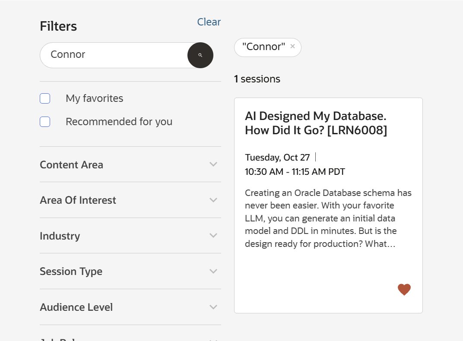This screenshot has height=341, width=463.
Task: Expand the Audience Level filter
Action: click(130, 307)
